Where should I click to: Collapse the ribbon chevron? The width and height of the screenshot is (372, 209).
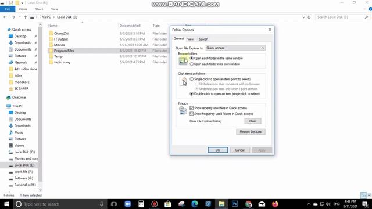tap(364, 9)
